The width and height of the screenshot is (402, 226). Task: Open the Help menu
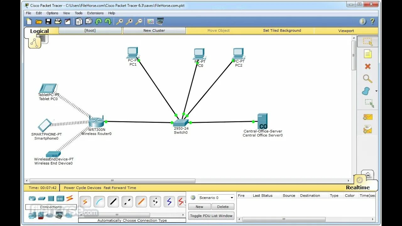(x=112, y=13)
